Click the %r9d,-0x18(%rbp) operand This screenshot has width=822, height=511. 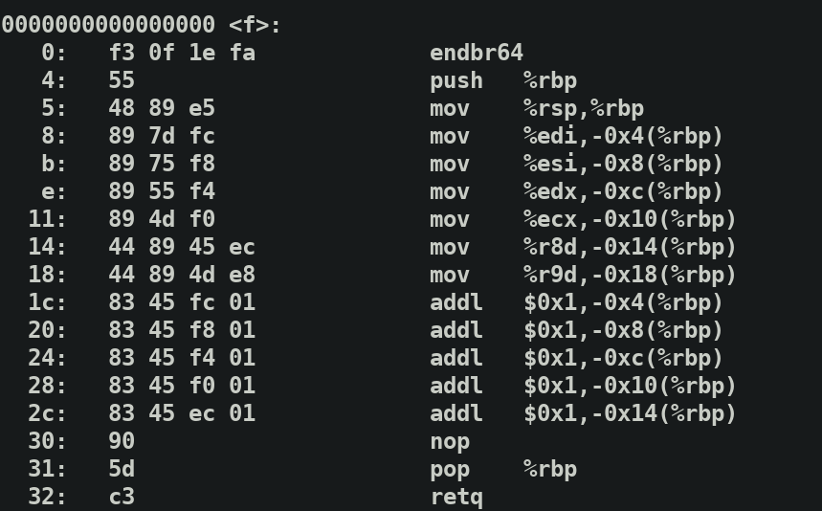pos(630,275)
